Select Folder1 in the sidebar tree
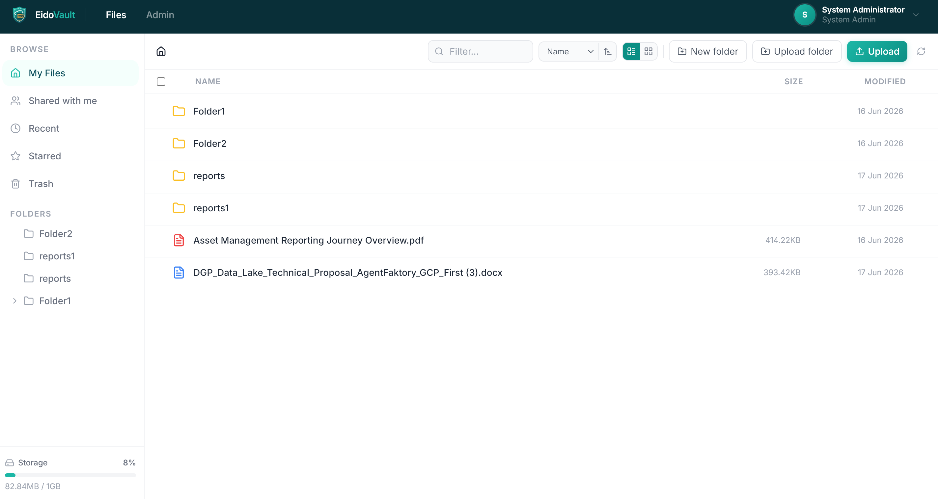 [x=55, y=301]
